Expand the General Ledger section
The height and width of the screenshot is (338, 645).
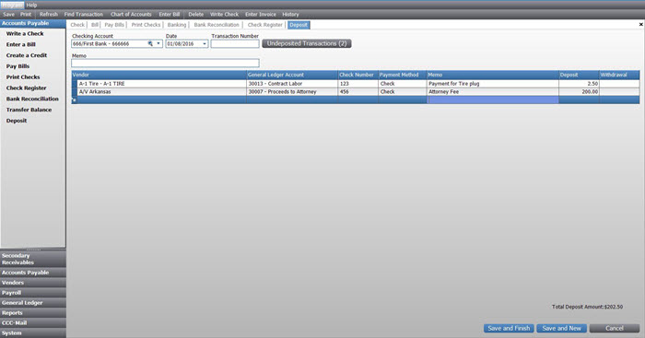pos(33,303)
